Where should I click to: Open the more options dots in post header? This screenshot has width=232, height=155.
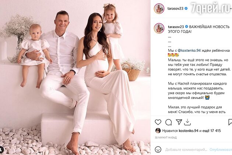pyautogui.click(x=231, y=8)
